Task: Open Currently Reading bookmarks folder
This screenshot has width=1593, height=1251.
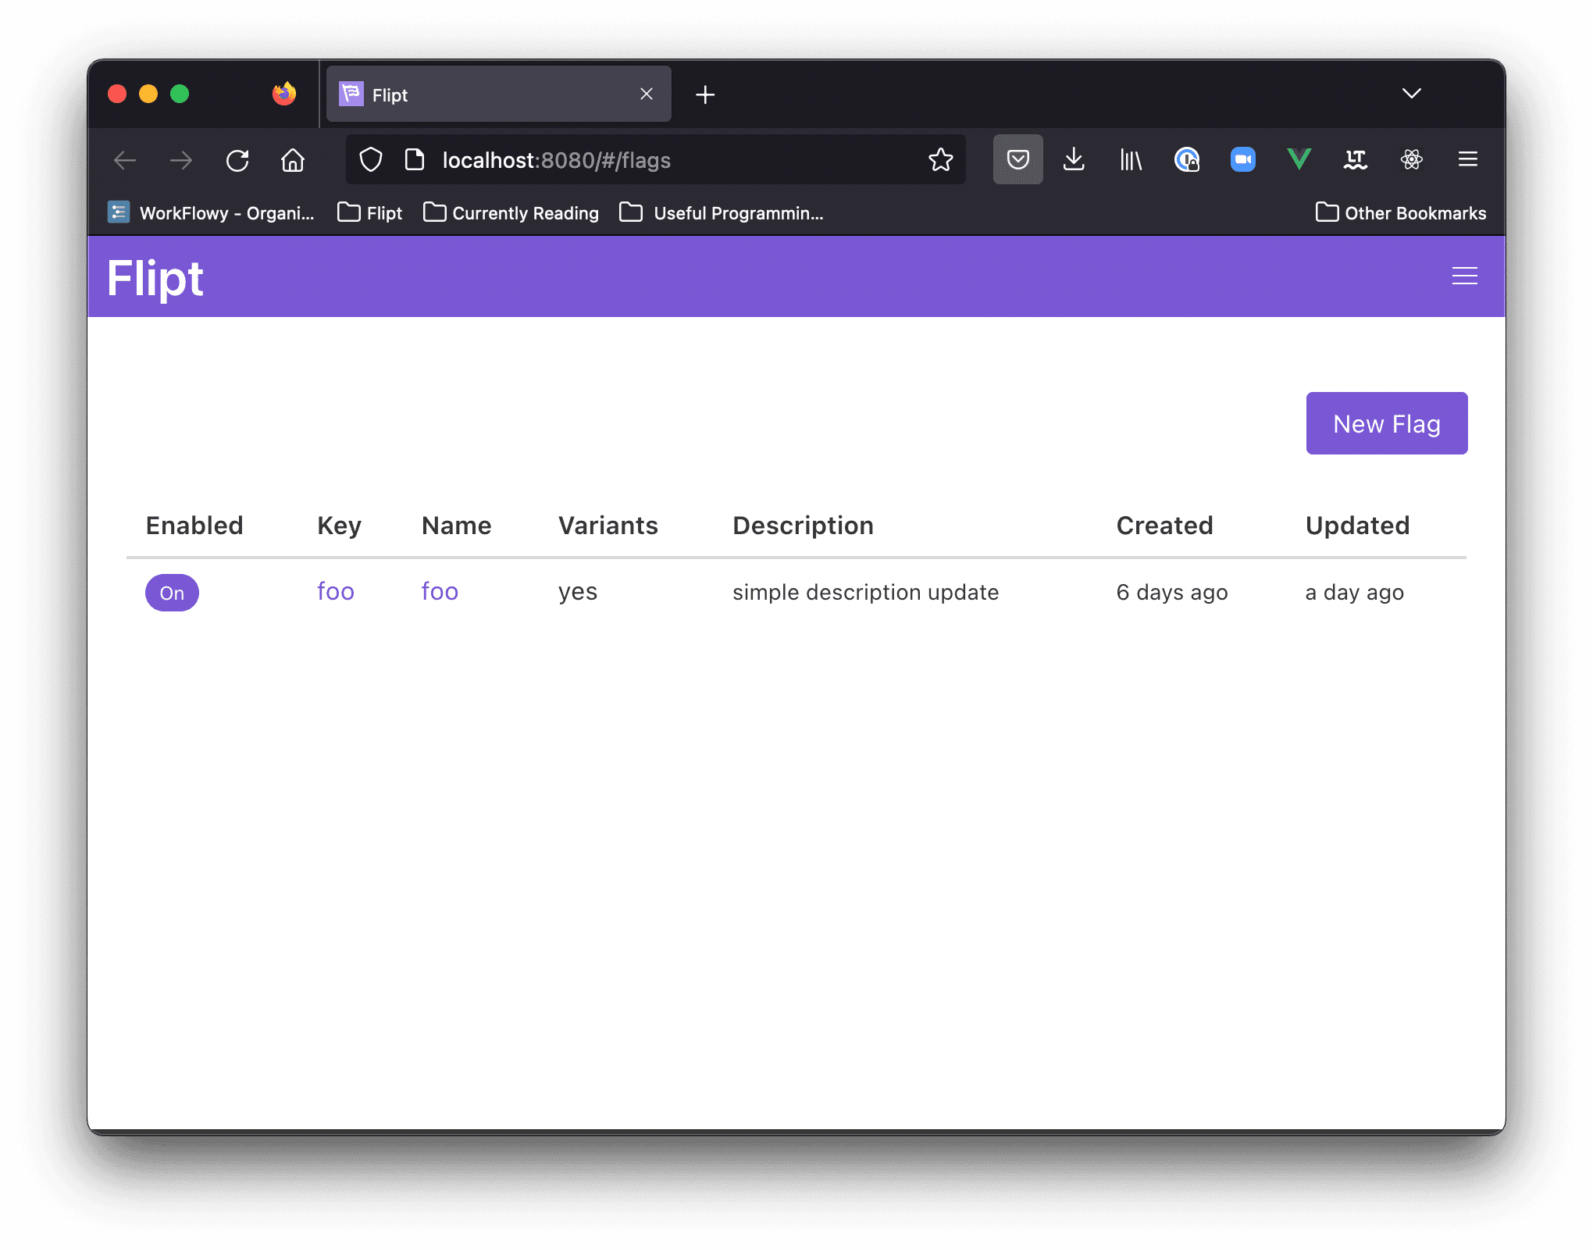Action: click(511, 213)
